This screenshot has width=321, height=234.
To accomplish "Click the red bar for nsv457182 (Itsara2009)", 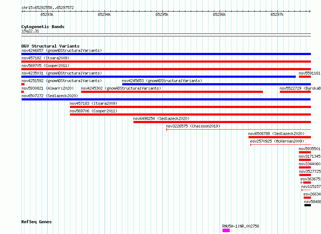I will (x=166, y=62).
